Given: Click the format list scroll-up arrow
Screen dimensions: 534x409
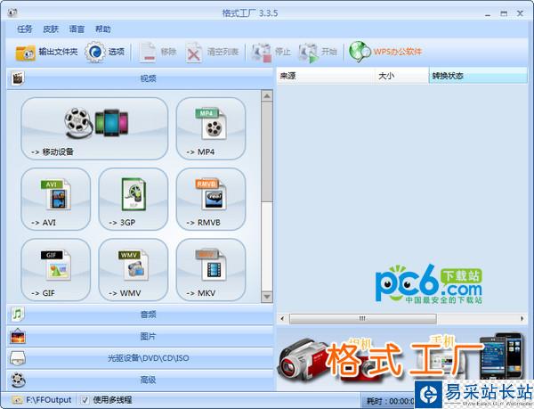Looking at the screenshot, I should (x=267, y=96).
